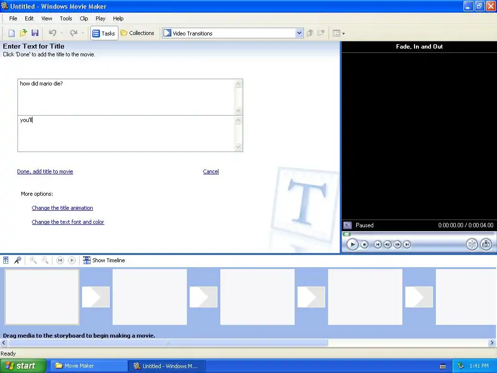Open the Windows Start button
497x373 pixels.
click(x=23, y=366)
